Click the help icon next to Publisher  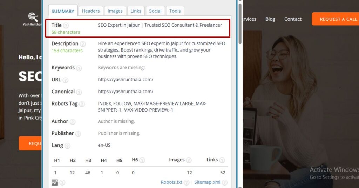(78, 134)
